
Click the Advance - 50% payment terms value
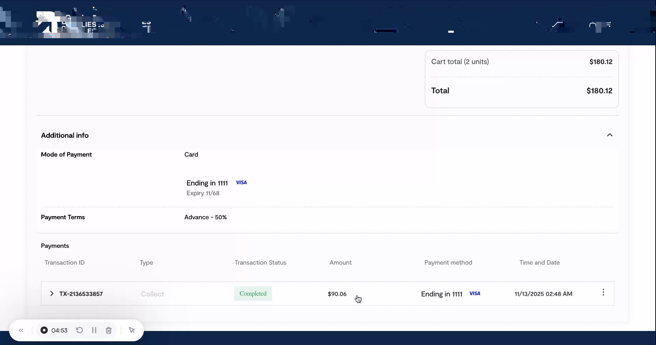205,217
